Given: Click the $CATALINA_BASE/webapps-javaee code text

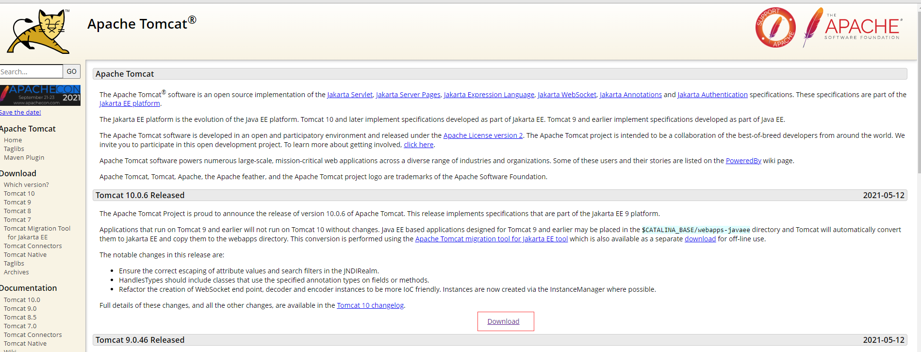Looking at the screenshot, I should click(696, 230).
